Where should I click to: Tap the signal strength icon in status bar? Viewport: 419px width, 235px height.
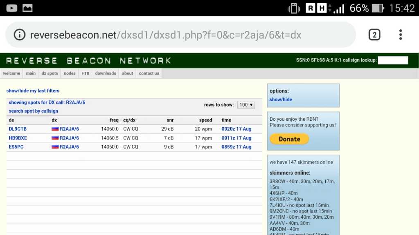(x=339, y=9)
